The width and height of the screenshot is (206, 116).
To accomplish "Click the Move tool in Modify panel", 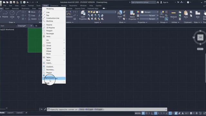I will (x=32, y=12).
